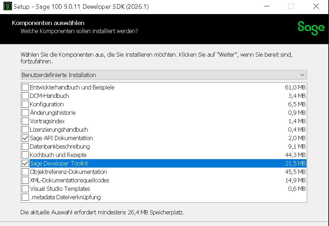This screenshot has width=329, height=226.
Task: Uncheck Sage API Dokumentation
Action: pos(25,138)
